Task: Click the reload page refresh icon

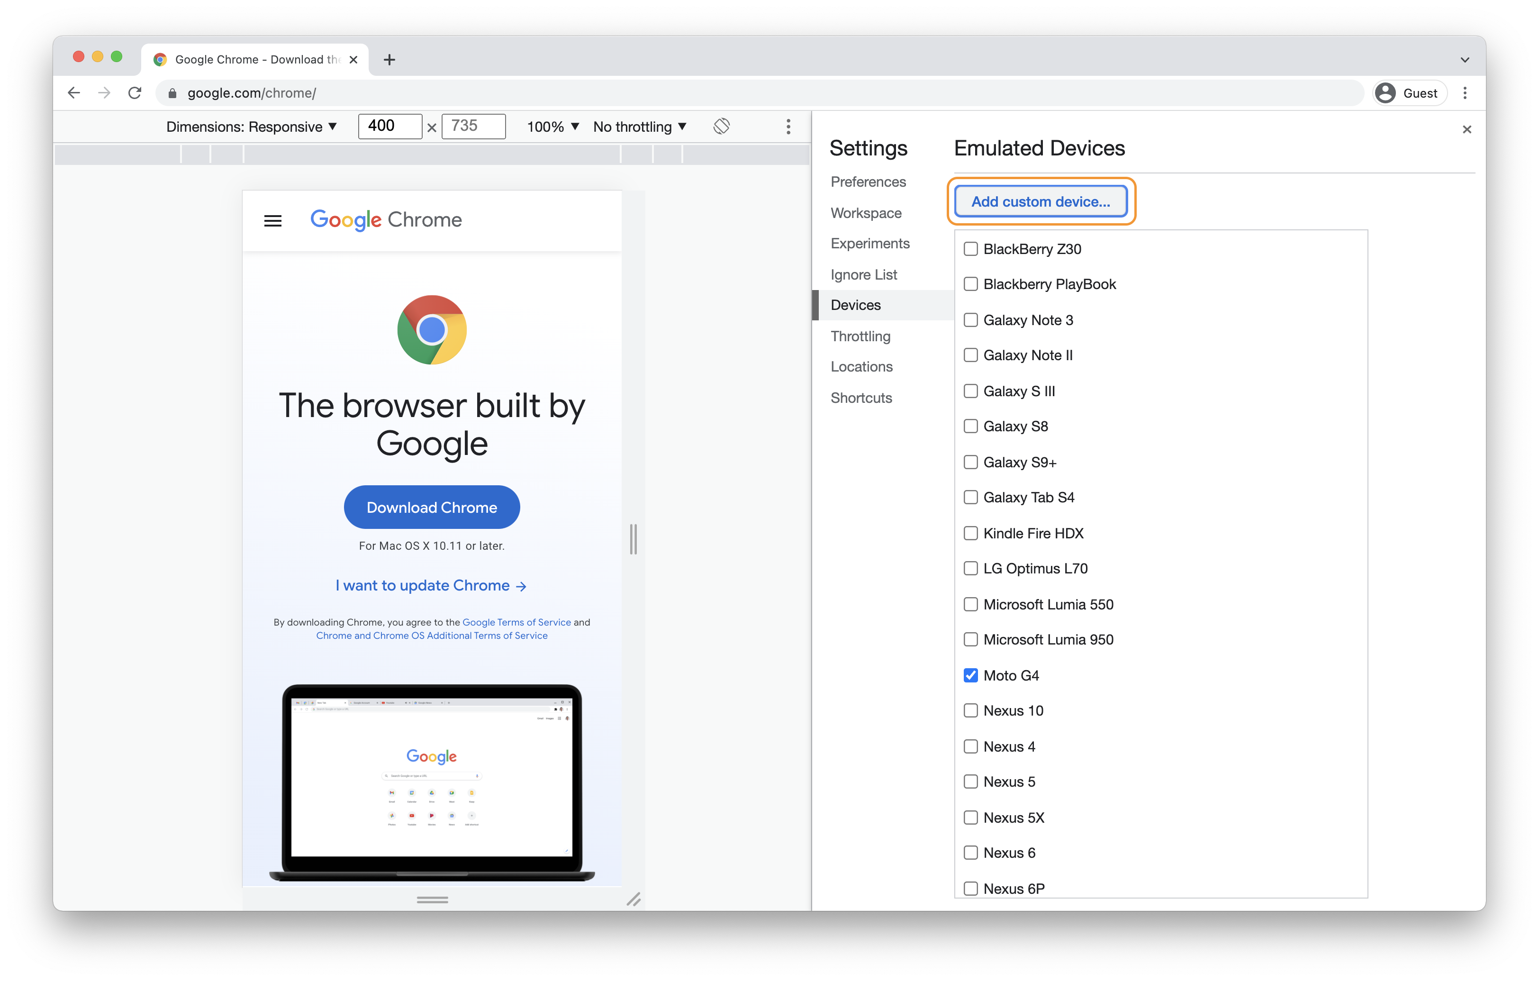Action: coord(135,93)
